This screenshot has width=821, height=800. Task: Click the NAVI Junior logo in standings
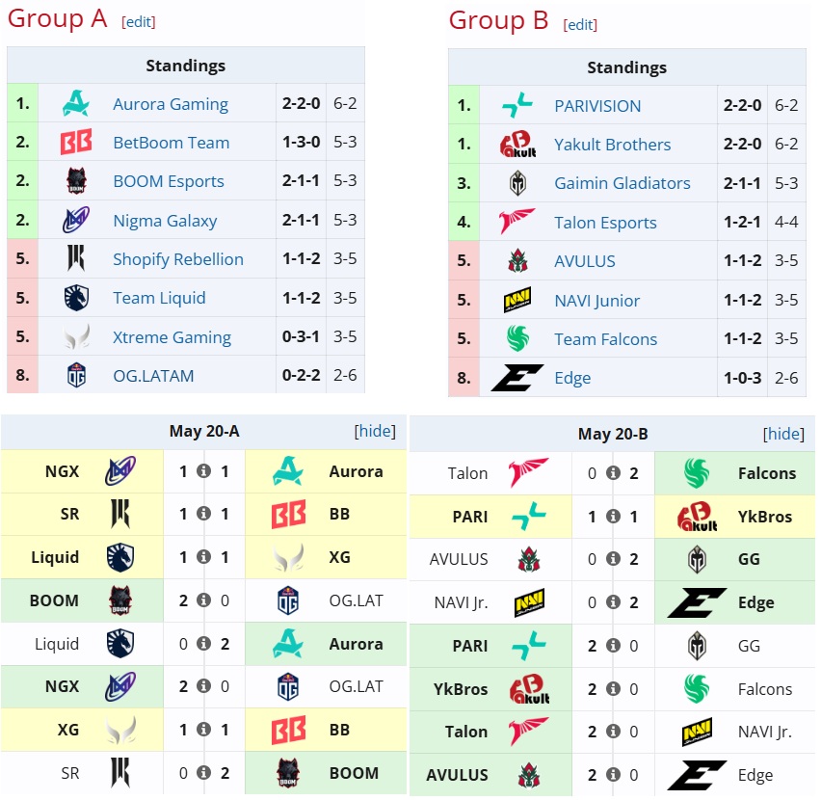[x=517, y=300]
